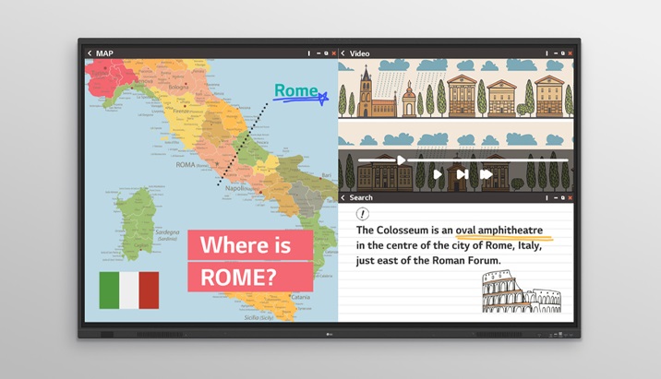
Task: Click the Video panel's back chevron
Action: pyautogui.click(x=343, y=53)
